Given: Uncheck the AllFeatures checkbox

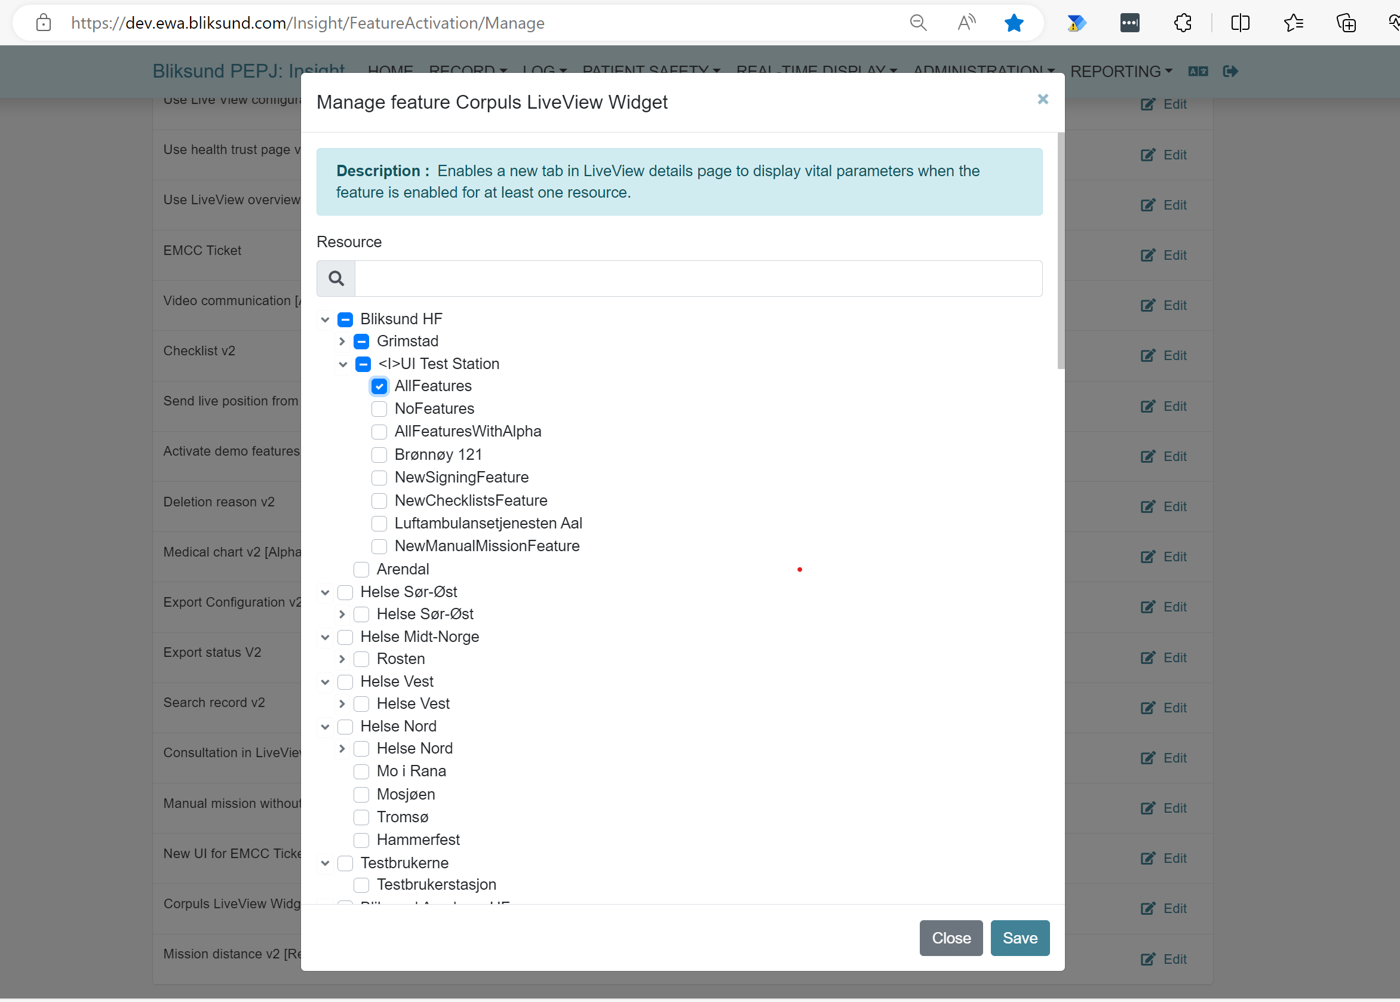Looking at the screenshot, I should click(379, 386).
